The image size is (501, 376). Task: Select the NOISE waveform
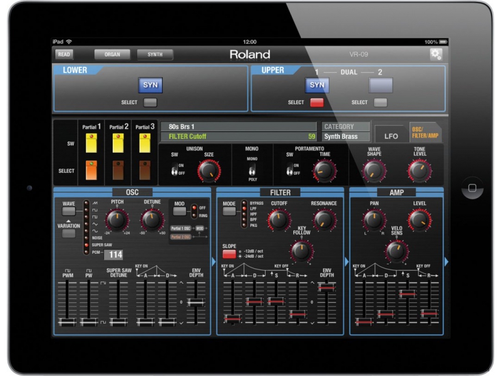pyautogui.click(x=97, y=238)
